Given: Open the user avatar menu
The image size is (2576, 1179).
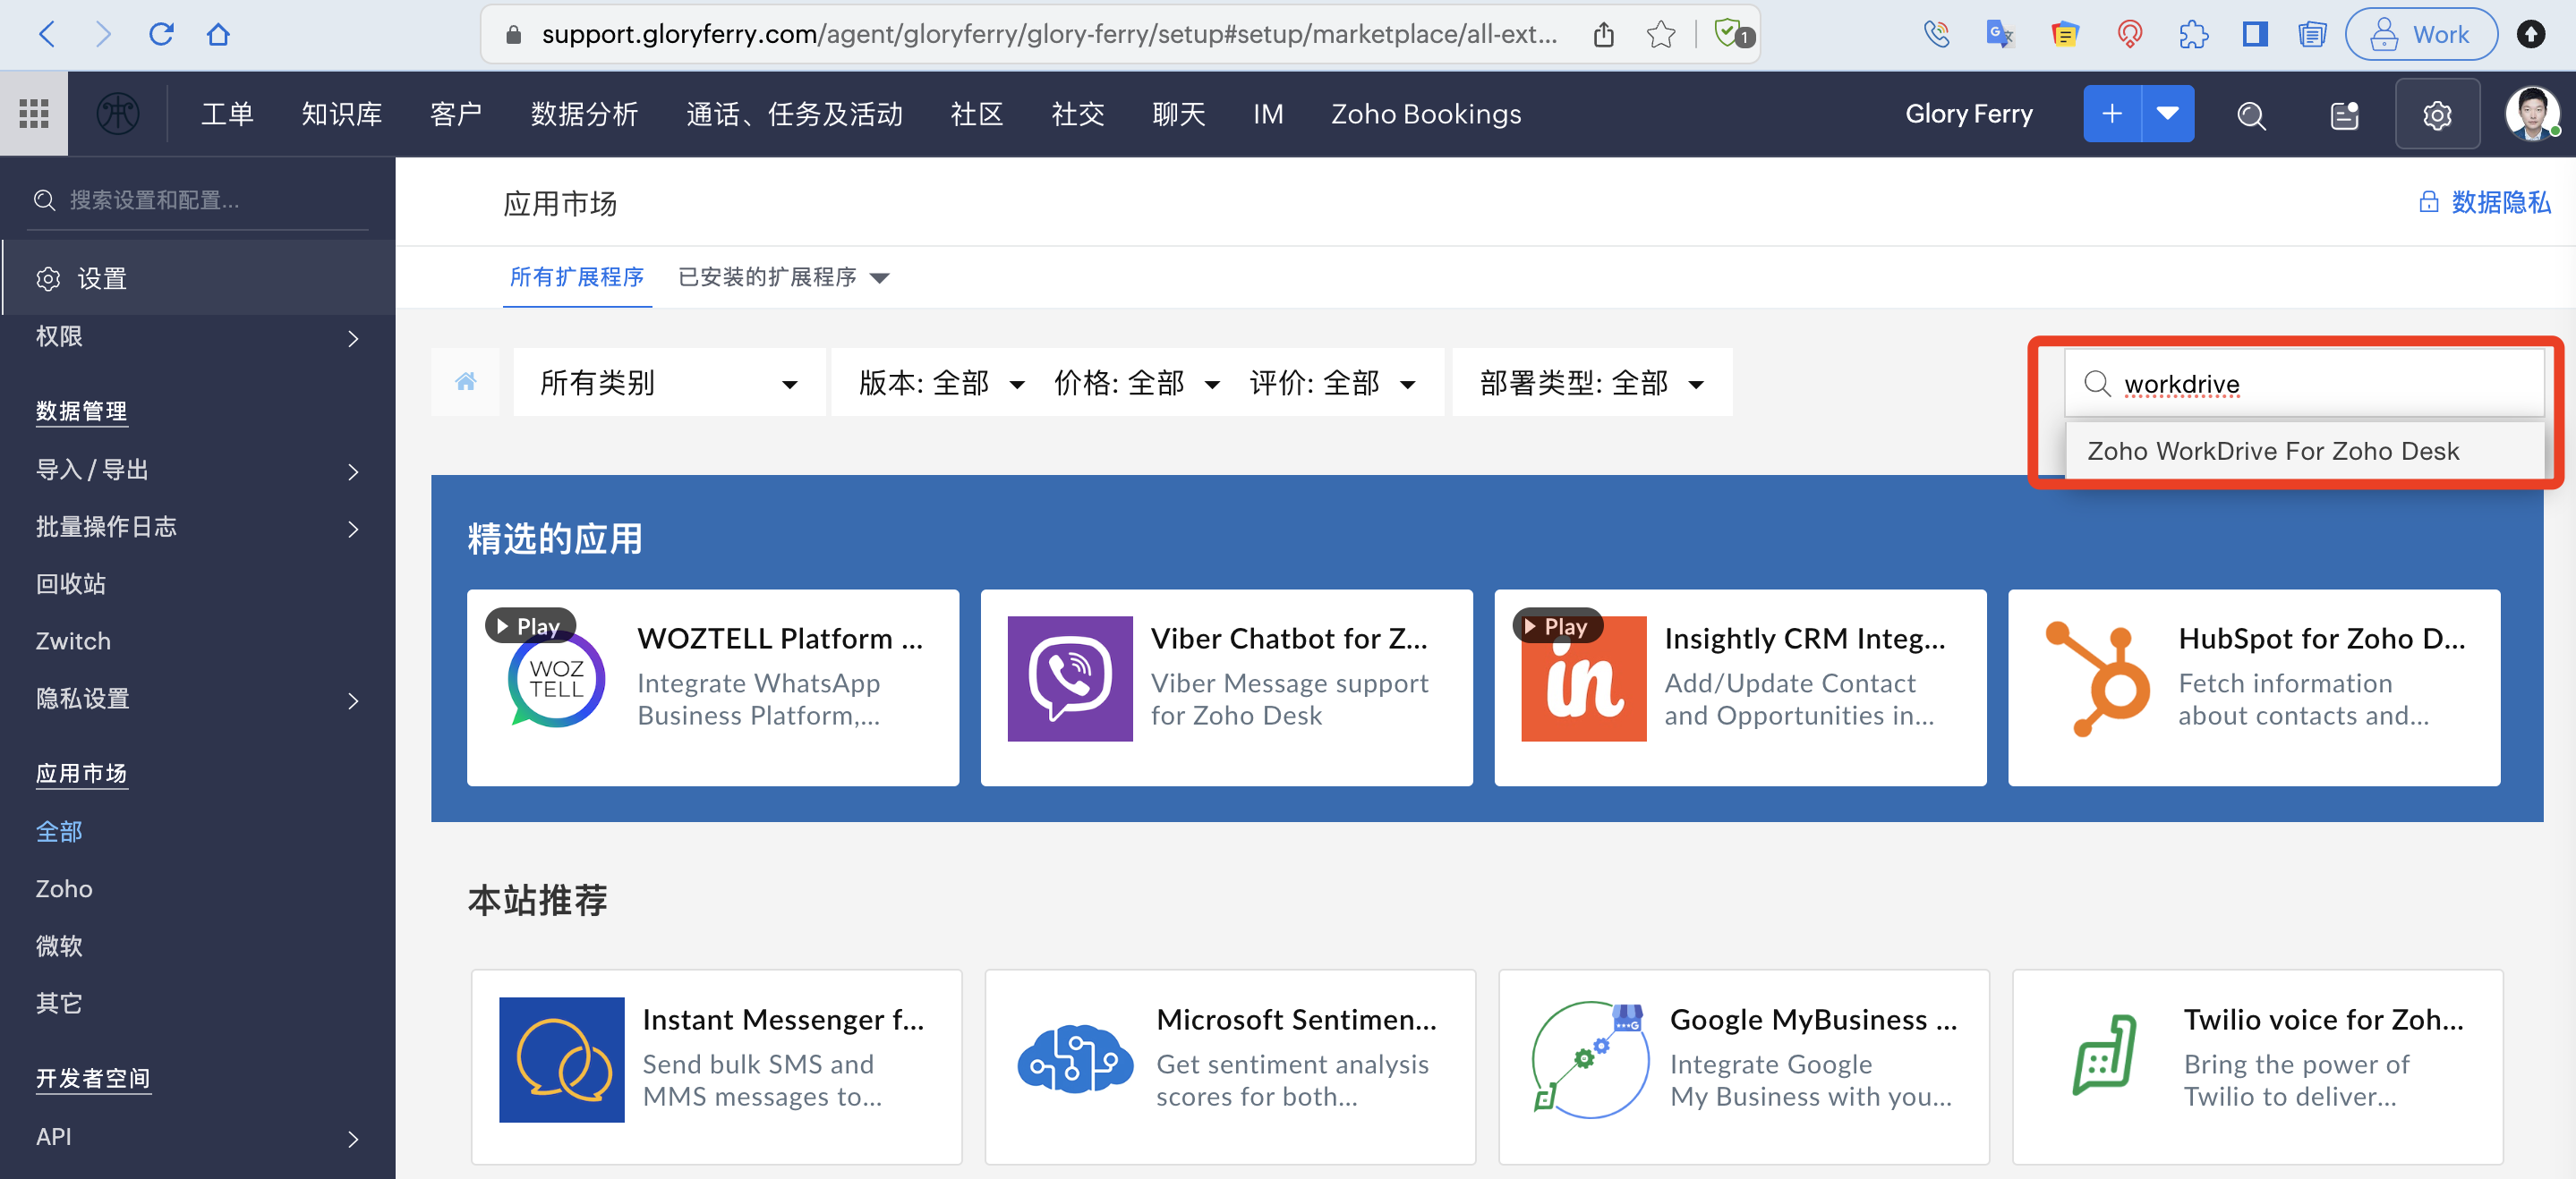Looking at the screenshot, I should (x=2532, y=114).
